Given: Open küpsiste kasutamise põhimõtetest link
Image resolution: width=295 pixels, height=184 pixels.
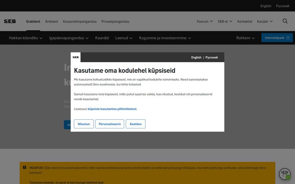Looking at the screenshot, I should pyautogui.click(x=113, y=109).
